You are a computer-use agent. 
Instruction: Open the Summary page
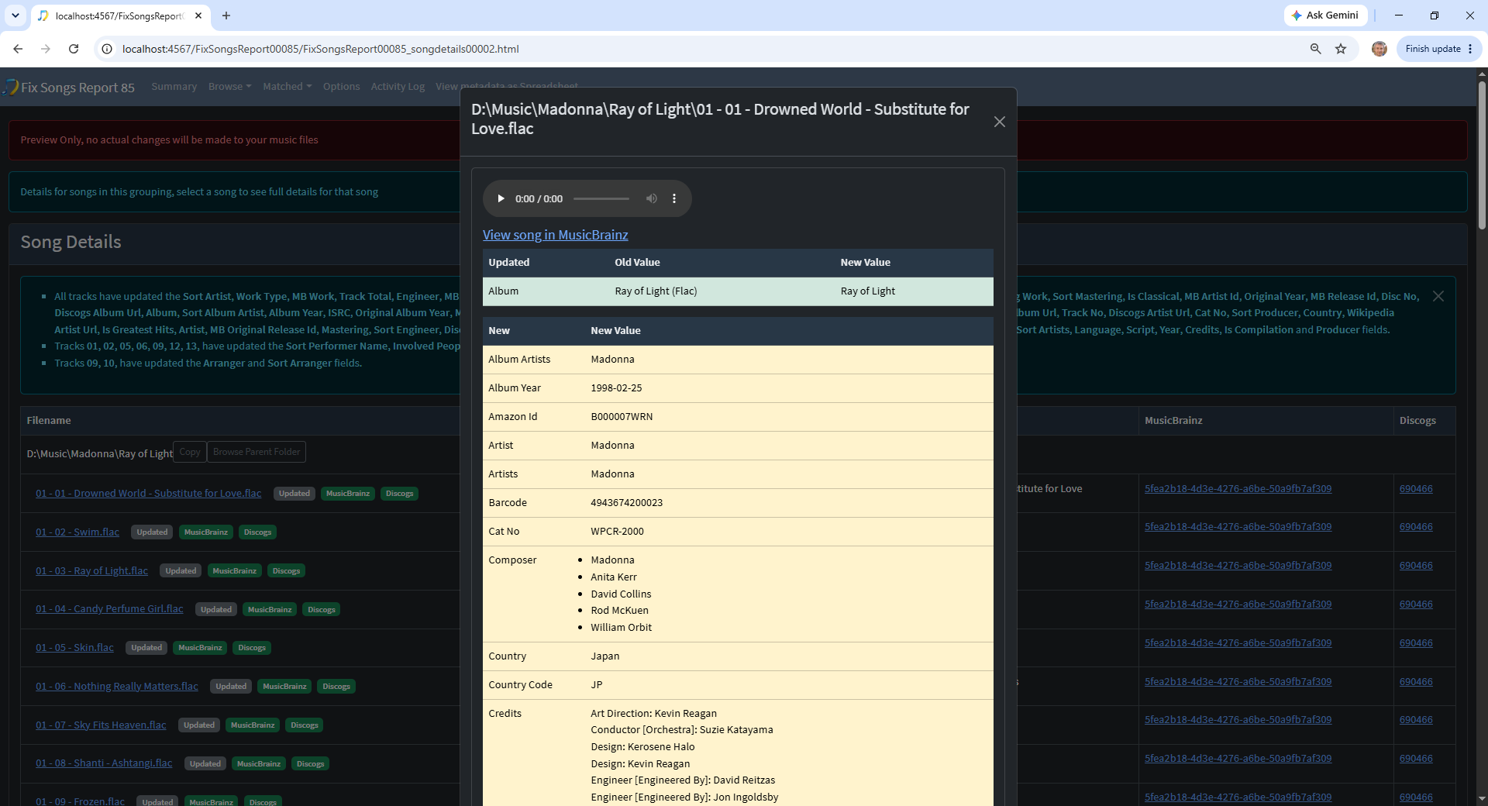(x=174, y=87)
